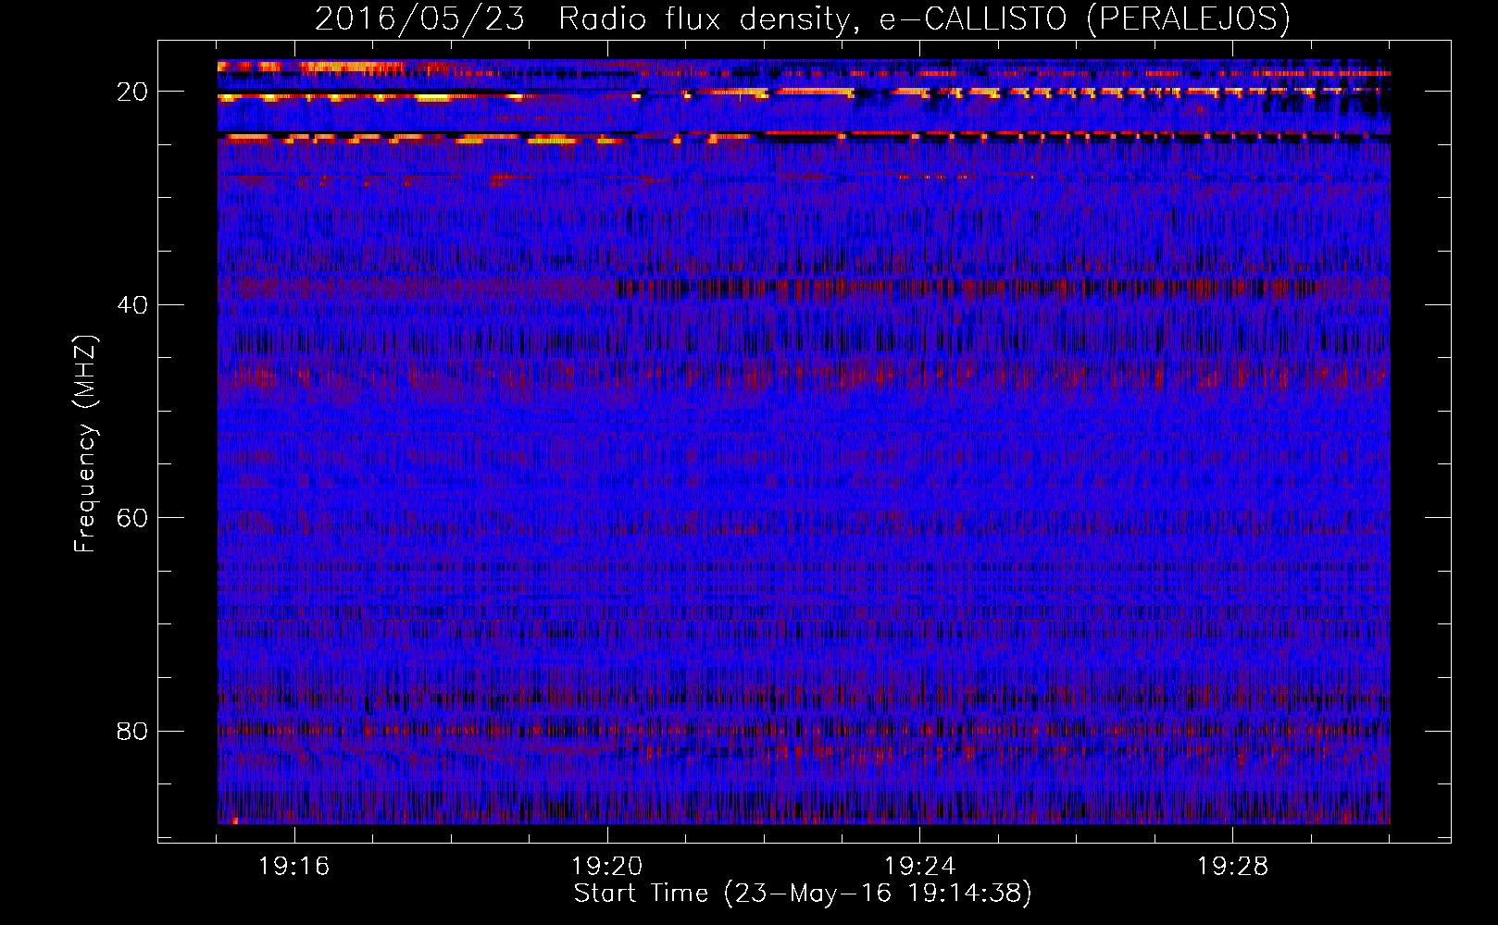Click the 19:20 time tick label

607,867
